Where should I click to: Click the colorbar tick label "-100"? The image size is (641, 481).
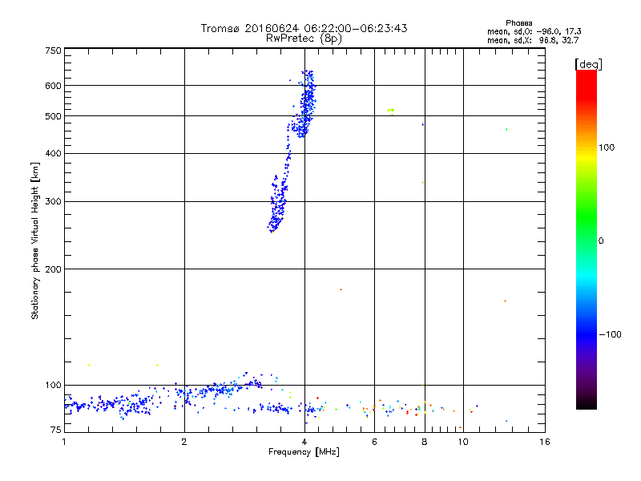tap(611, 334)
